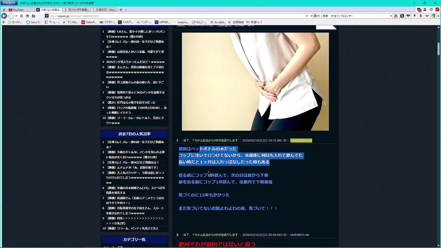This screenshot has height=248, width=441.
Task: Open the navigation history dropdown arrow
Action: point(16,16)
